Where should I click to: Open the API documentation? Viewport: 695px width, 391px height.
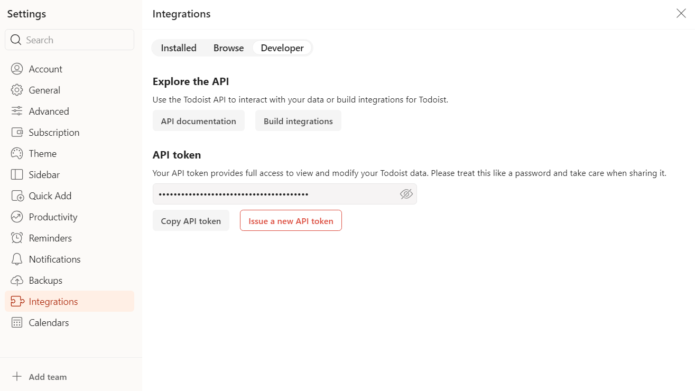click(x=199, y=120)
